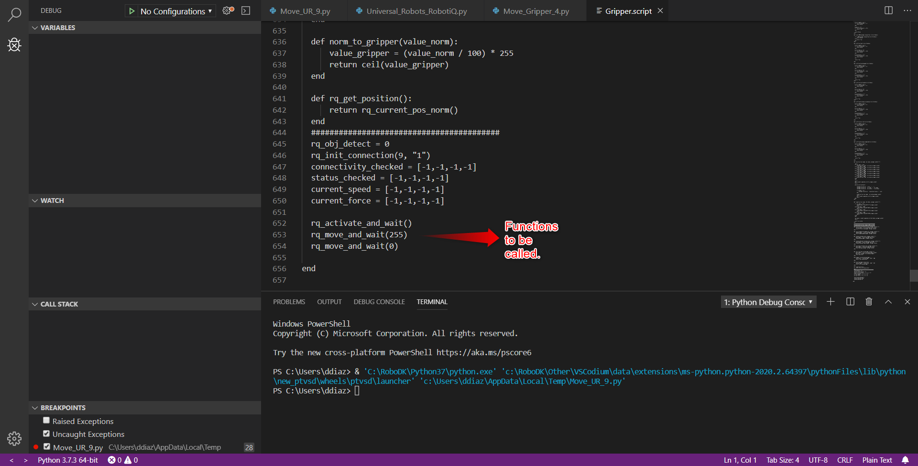
Task: Open Manage gear in activity bar
Action: pyautogui.click(x=14, y=438)
